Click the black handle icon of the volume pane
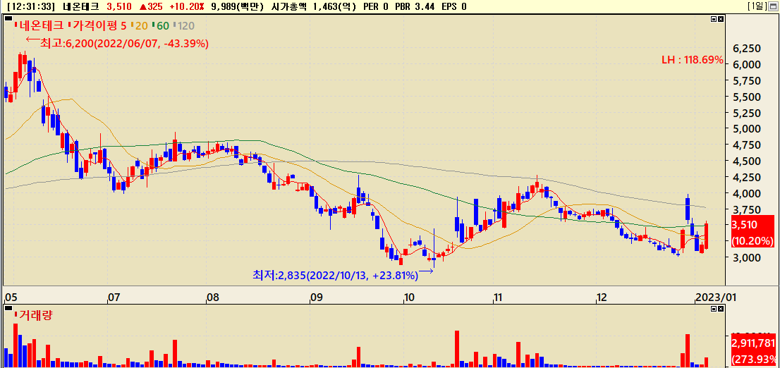Screen dimensions: 780x368 click(x=8, y=308)
